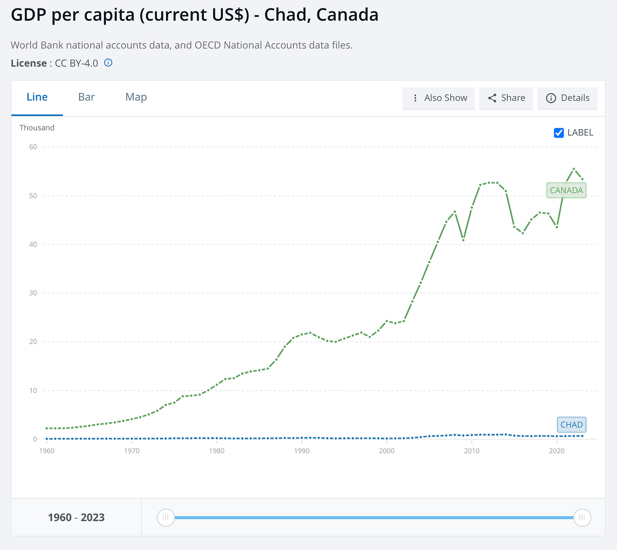Switch to the Bar chart tab
The width and height of the screenshot is (617, 550).
pos(86,97)
